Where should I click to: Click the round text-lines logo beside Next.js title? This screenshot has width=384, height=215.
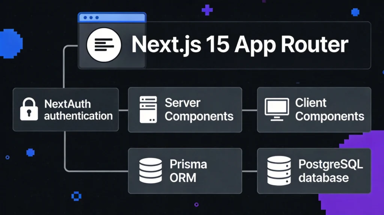point(104,45)
